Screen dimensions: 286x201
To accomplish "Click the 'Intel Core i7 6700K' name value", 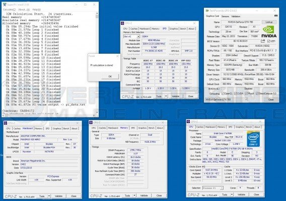I will (223, 134).
